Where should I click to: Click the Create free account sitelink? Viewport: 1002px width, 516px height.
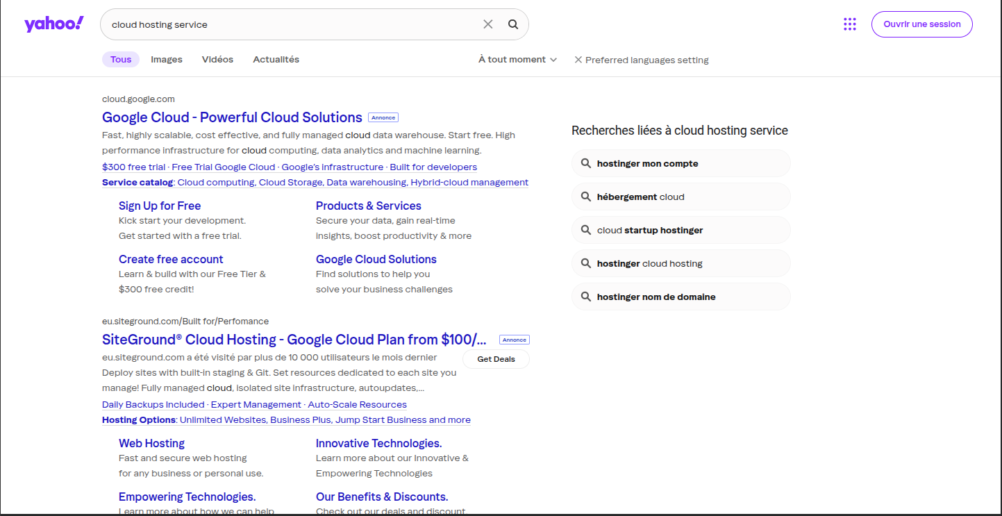click(171, 259)
